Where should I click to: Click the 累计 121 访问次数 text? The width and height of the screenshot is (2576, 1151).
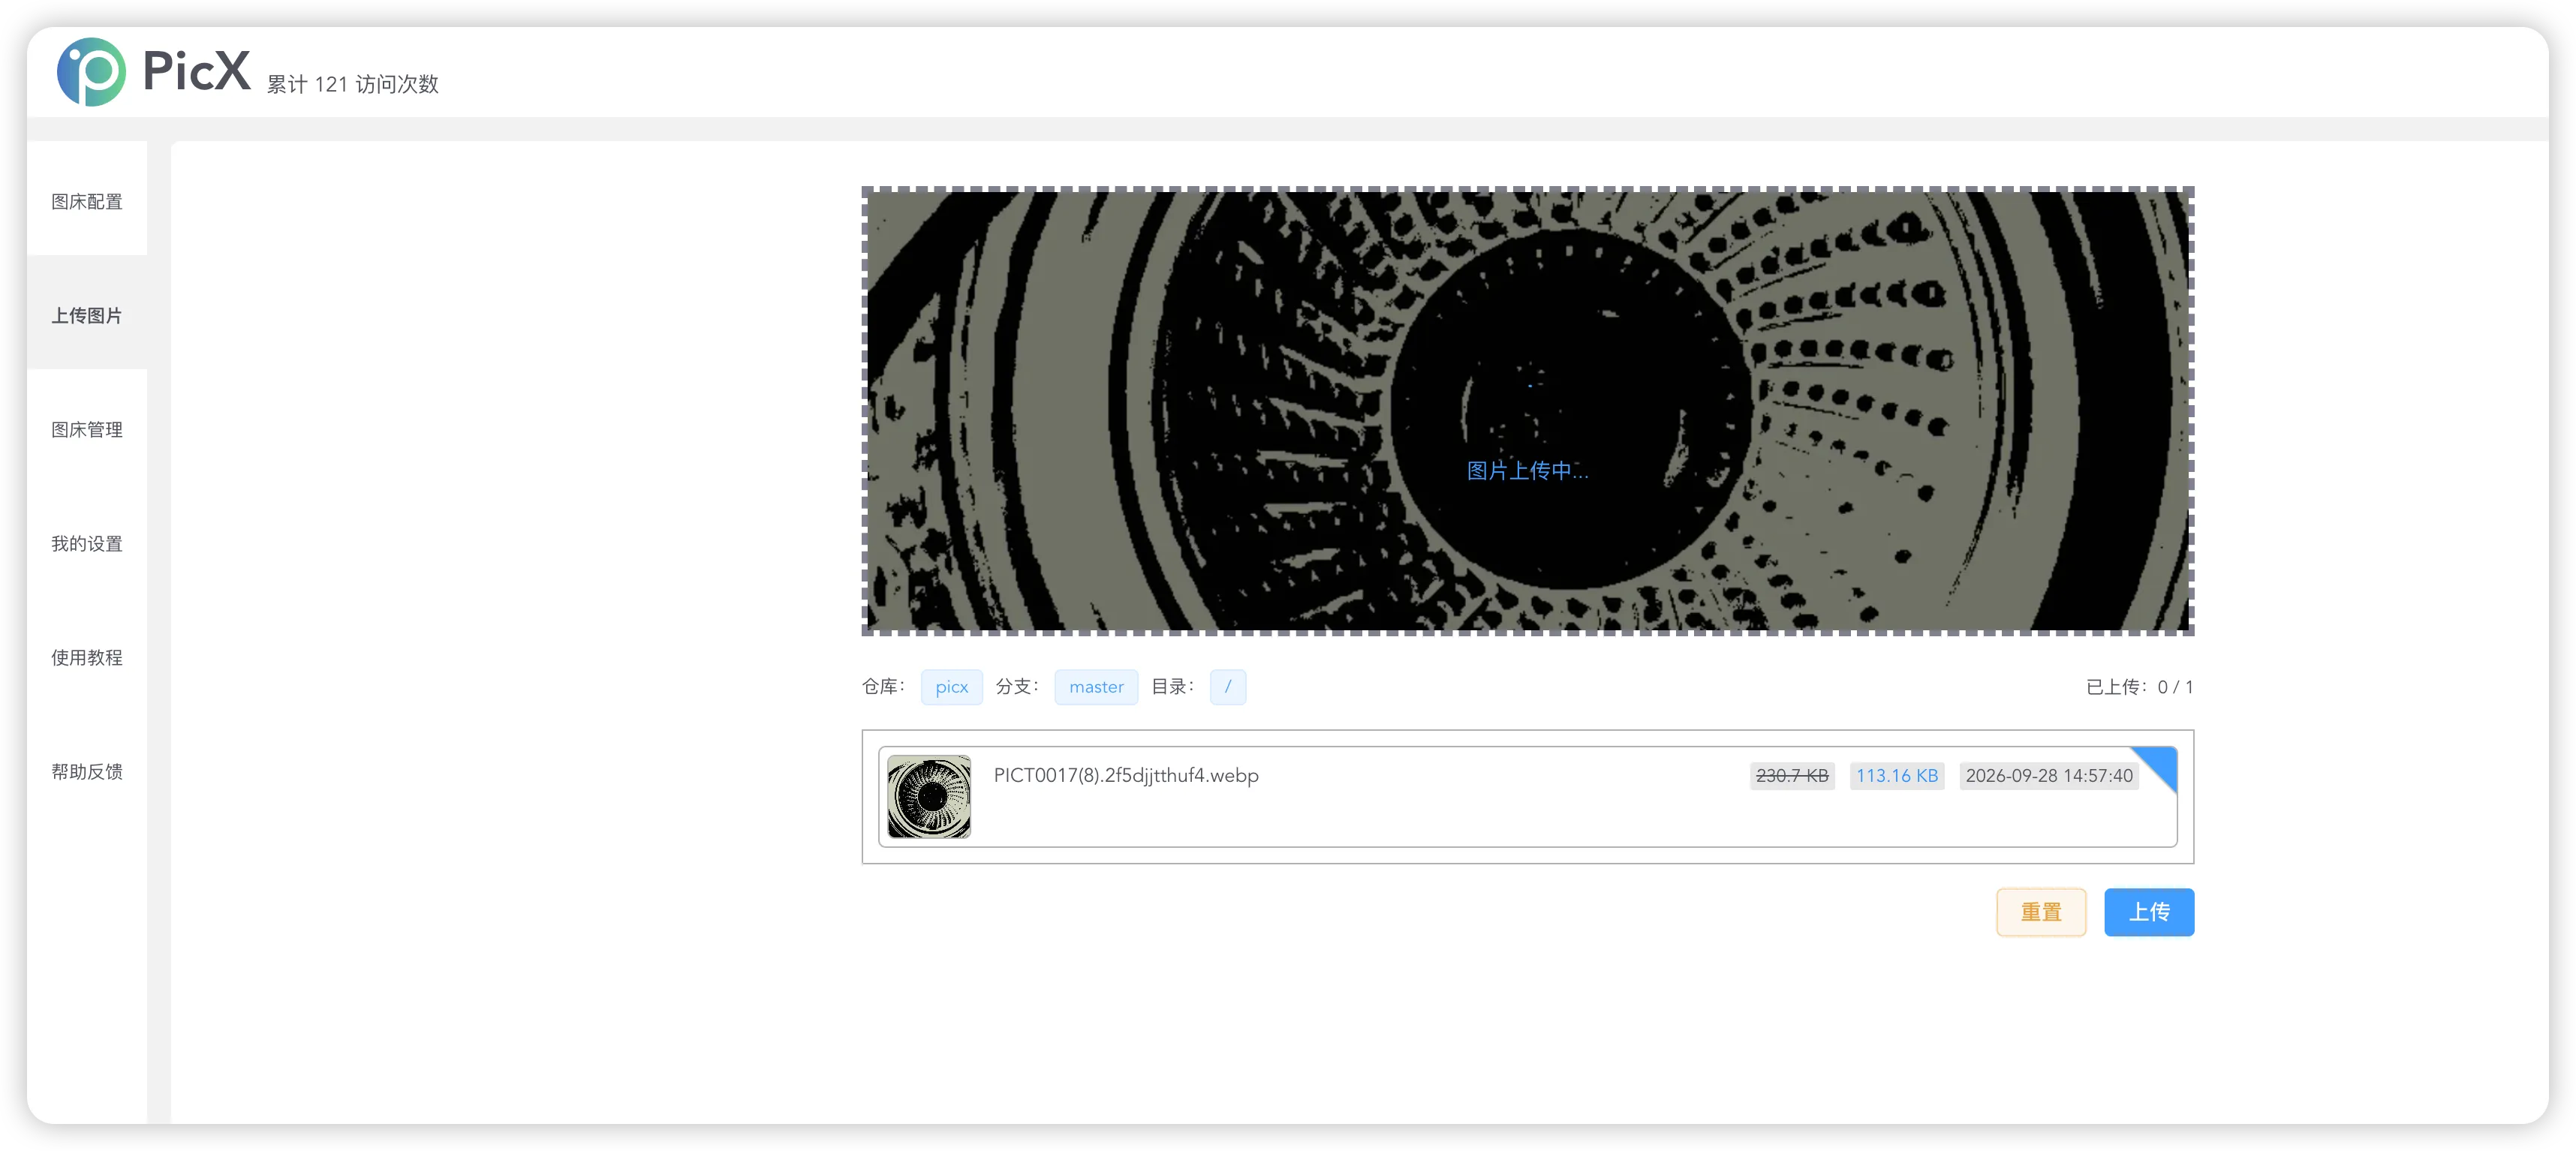pyautogui.click(x=352, y=84)
